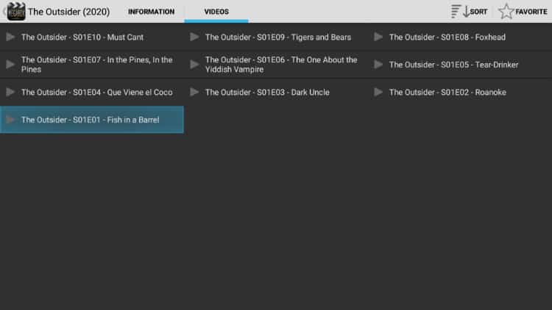Switch to the Information tab
Viewport: 552px width, 310px height.
[x=151, y=12]
